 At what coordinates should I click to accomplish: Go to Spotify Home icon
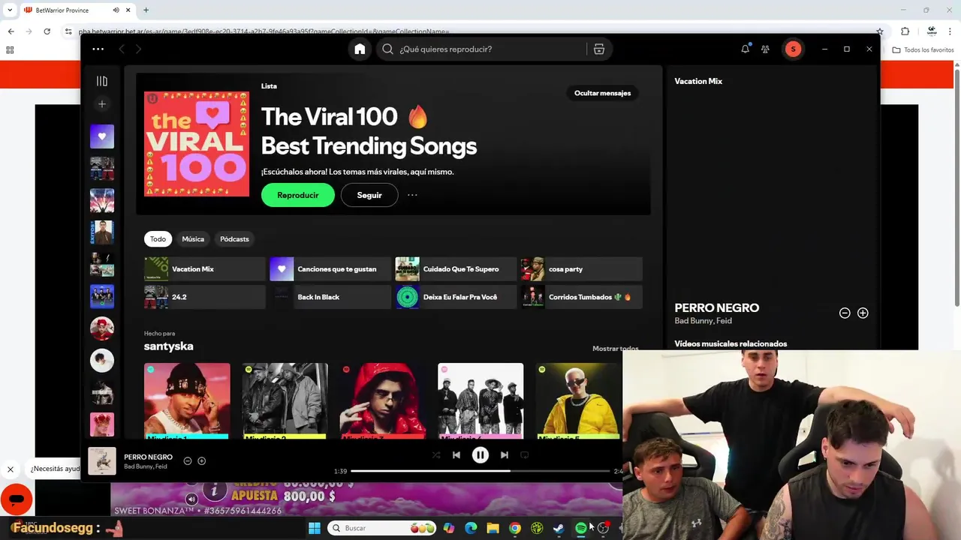click(360, 49)
